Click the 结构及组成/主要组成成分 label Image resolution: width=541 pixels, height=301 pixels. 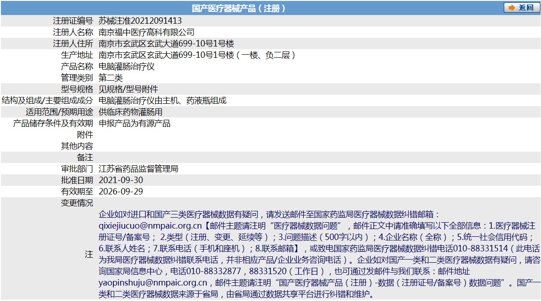click(x=47, y=101)
